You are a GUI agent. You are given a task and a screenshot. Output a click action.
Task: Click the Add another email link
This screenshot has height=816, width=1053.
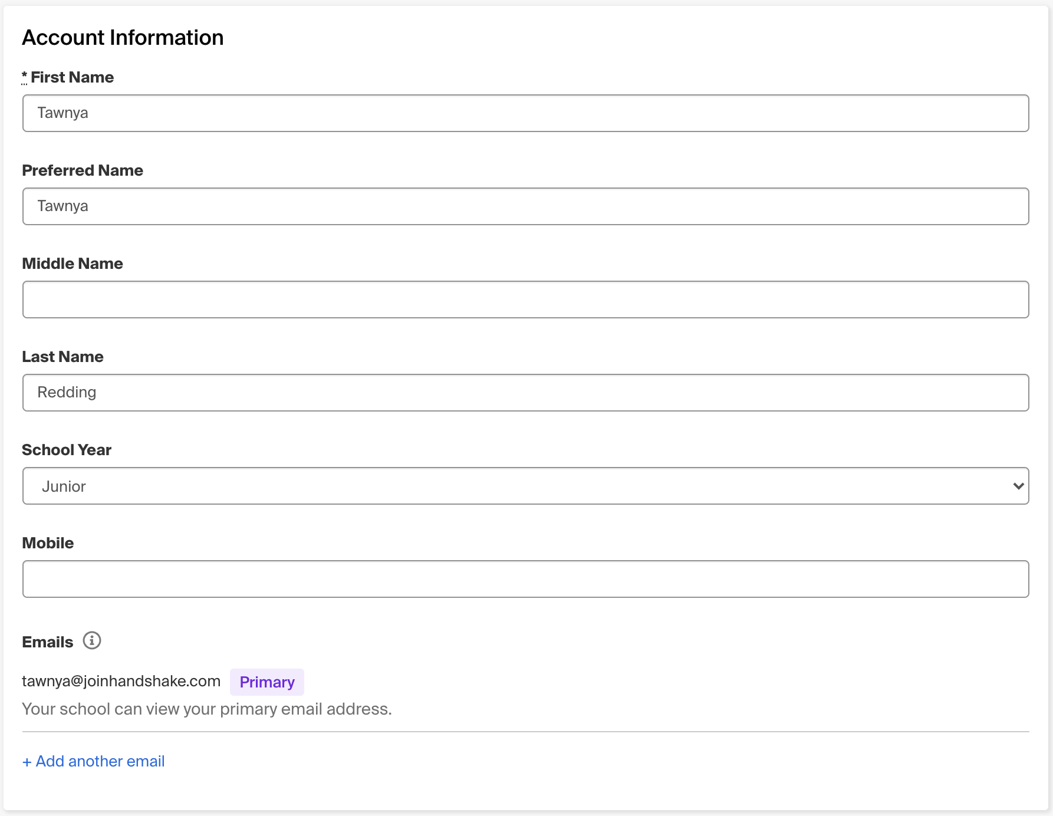(94, 761)
